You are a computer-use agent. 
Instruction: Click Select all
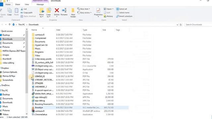122,9
